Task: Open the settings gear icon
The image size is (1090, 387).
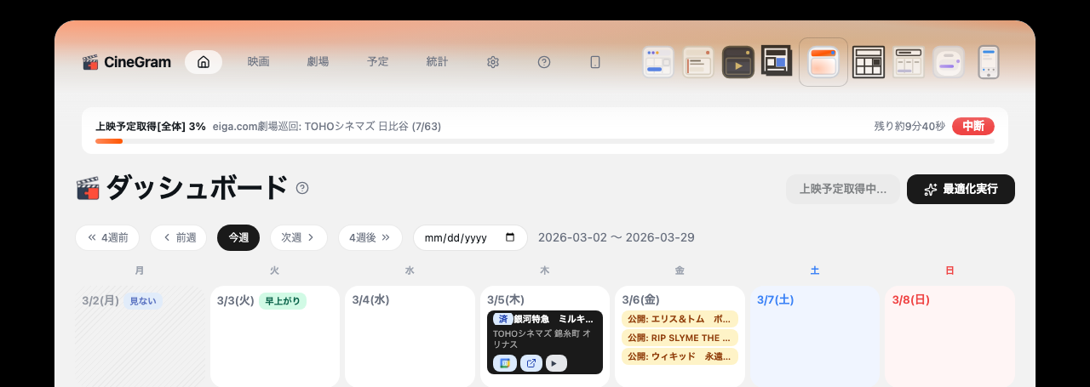Action: coord(493,62)
